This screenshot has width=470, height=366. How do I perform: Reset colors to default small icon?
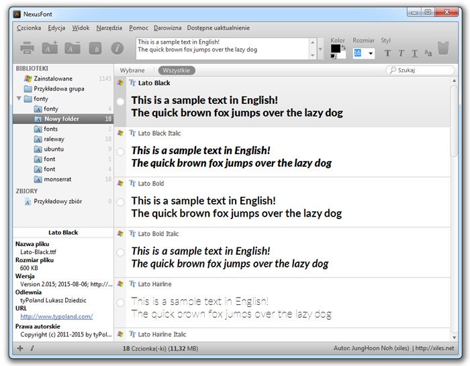pyautogui.click(x=333, y=56)
